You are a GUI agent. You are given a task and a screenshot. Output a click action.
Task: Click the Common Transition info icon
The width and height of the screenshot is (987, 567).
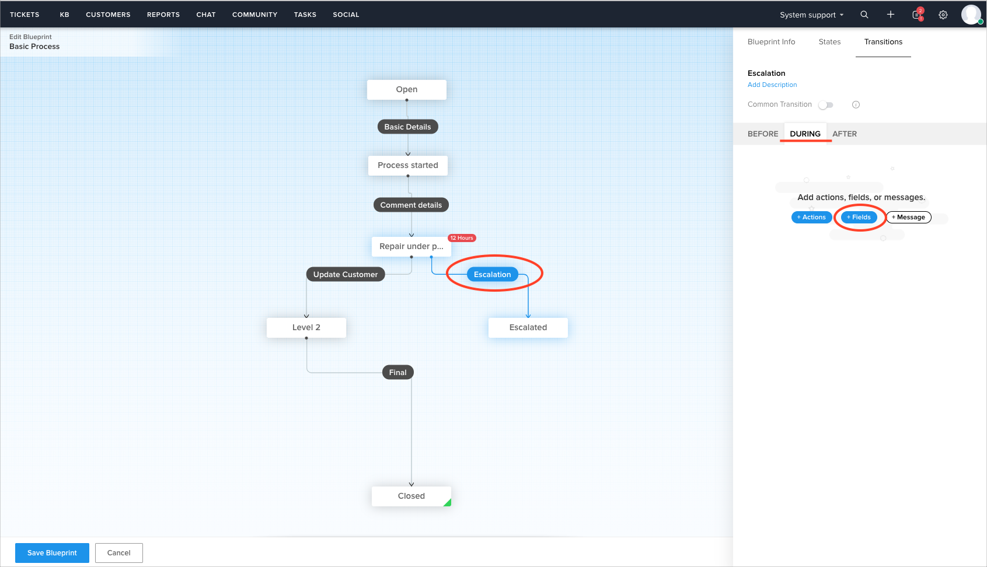tap(856, 104)
